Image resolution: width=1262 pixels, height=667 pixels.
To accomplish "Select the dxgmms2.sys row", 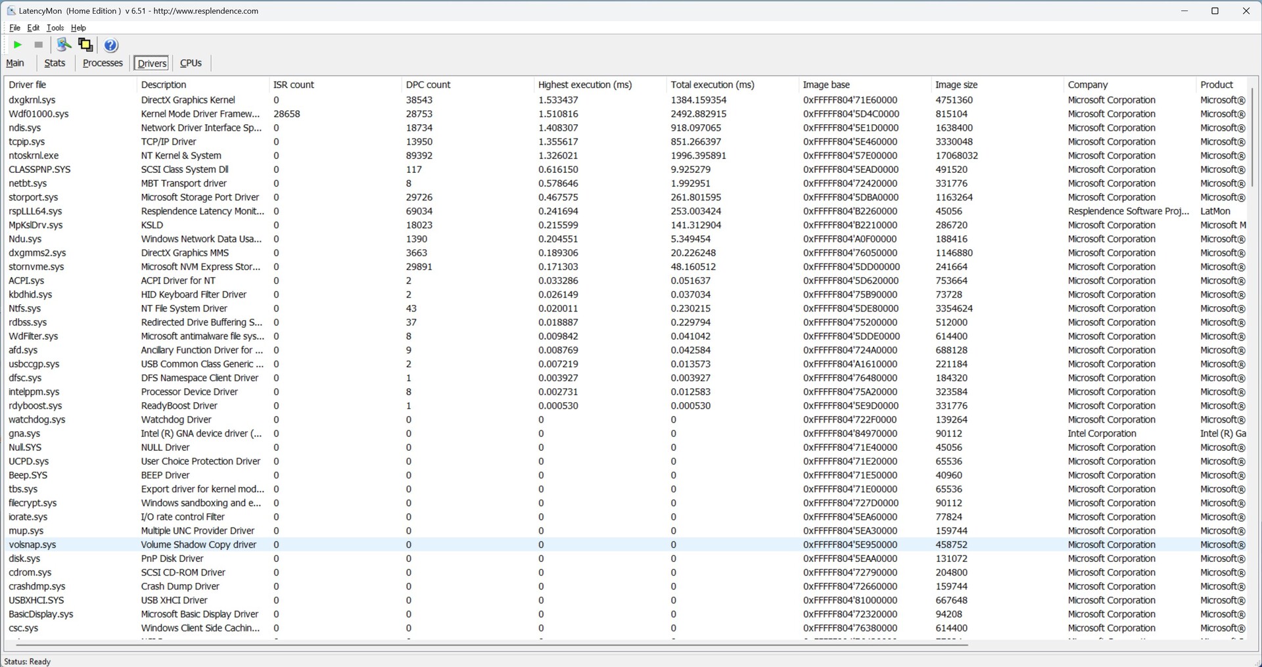I will (626, 253).
